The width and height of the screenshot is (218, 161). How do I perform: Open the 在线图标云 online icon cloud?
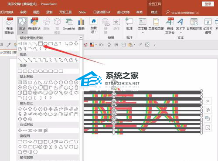pyautogui.click(x=9, y=26)
